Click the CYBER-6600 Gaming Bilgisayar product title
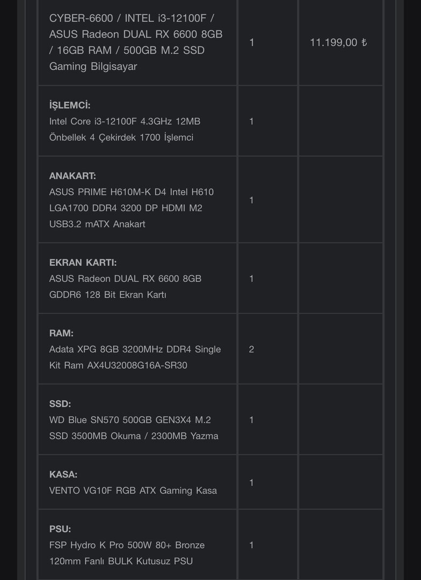 pos(135,42)
